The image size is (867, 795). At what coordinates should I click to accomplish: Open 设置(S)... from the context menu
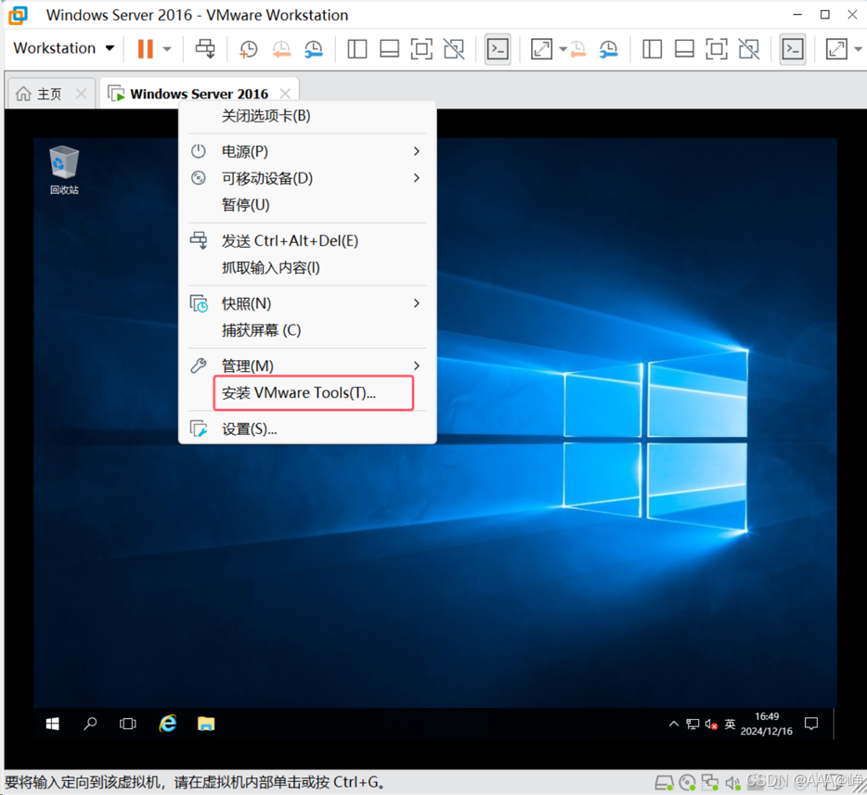[307, 430]
